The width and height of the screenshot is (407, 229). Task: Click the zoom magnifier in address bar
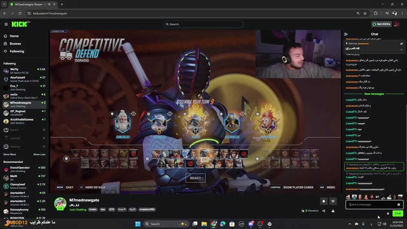[358, 13]
